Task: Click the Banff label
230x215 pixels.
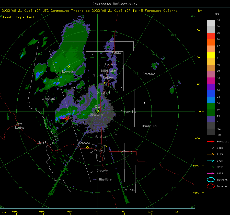Action: 42,142
